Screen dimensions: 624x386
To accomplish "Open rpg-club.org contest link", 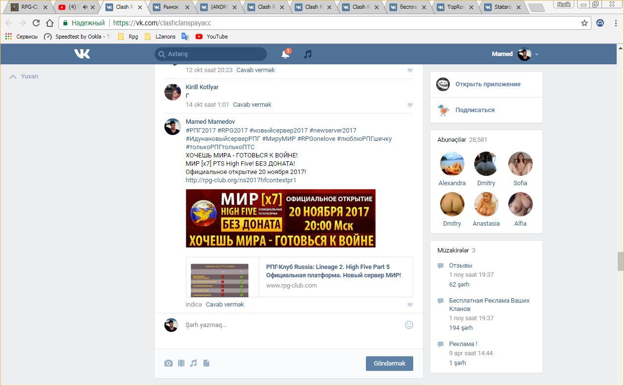I will click(x=241, y=180).
